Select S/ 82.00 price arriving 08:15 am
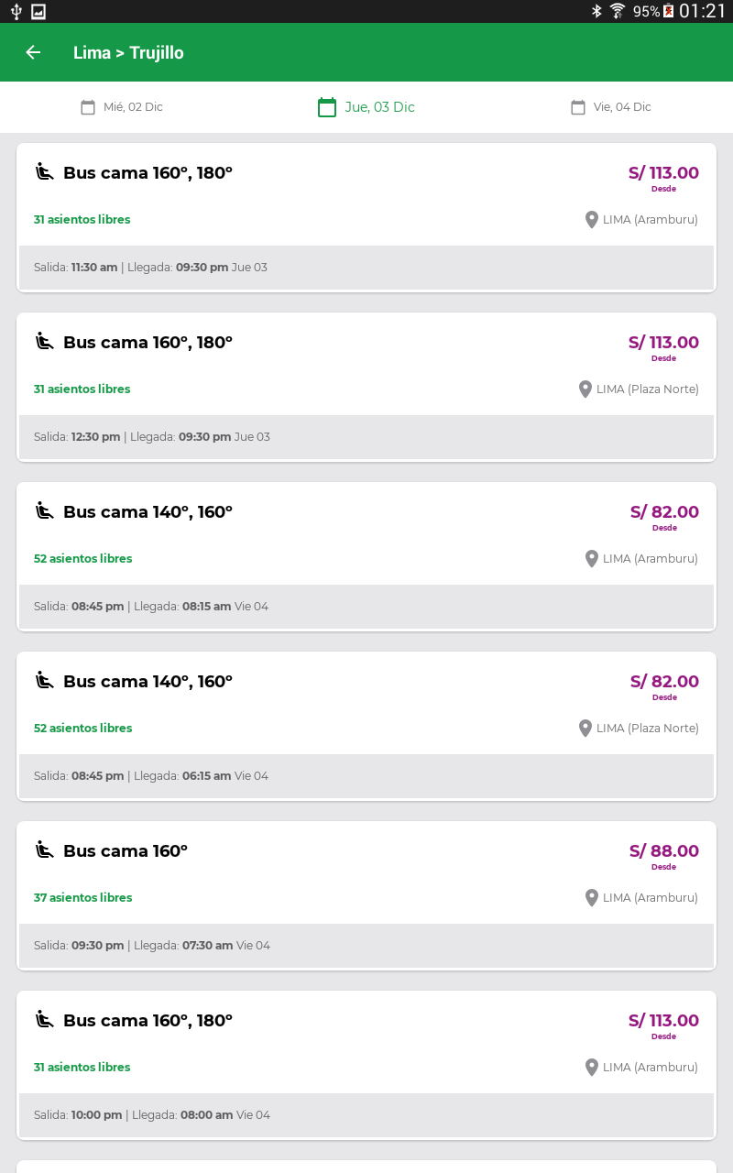733x1173 pixels. [664, 512]
